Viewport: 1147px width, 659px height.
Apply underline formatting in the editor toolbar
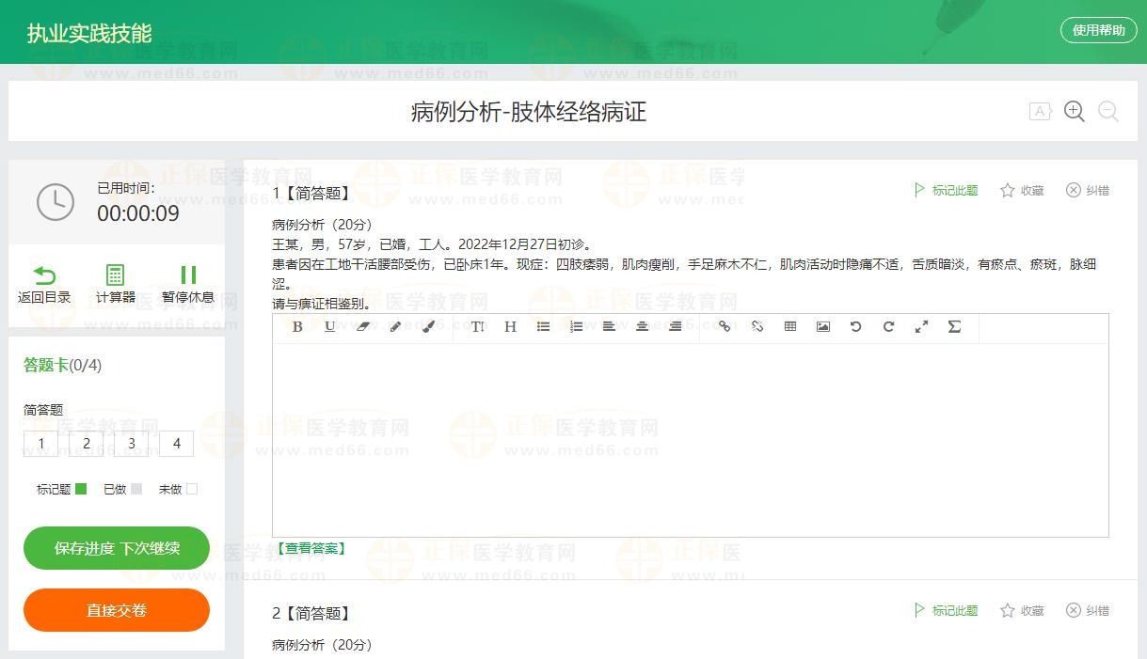click(329, 327)
